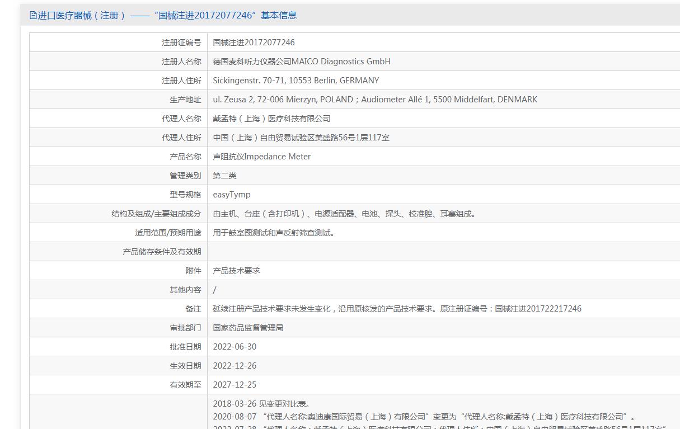The width and height of the screenshot is (680, 429).
Task: Click the production address Mierzyn, POLAND value
Action: [375, 100]
